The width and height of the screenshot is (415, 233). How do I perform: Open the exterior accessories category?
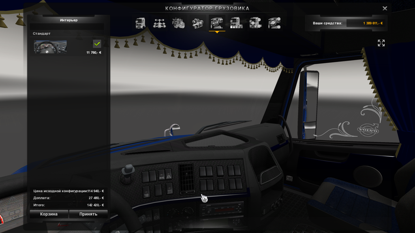pyautogui.click(x=255, y=23)
